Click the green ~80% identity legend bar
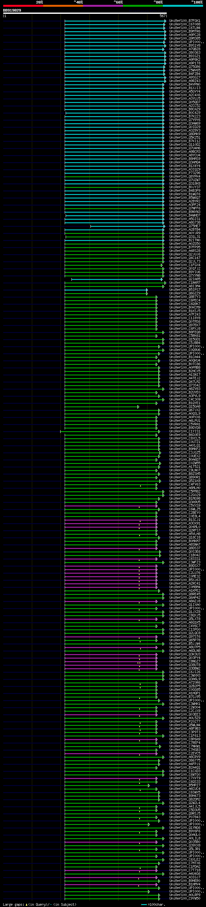The width and height of the screenshot is (206, 907). tap(143, 6)
